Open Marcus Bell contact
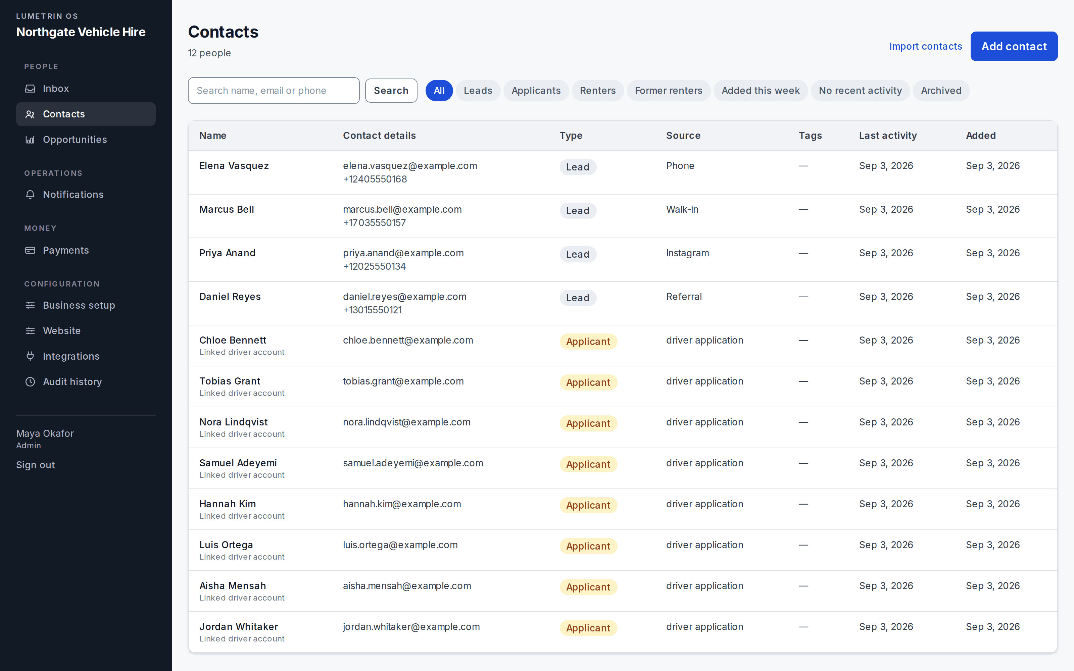This screenshot has width=1074, height=671. (x=227, y=209)
